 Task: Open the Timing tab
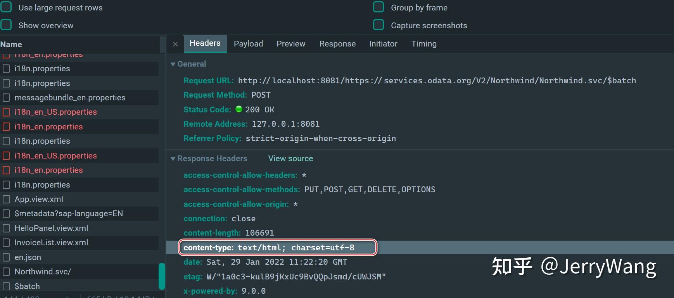[x=424, y=44]
